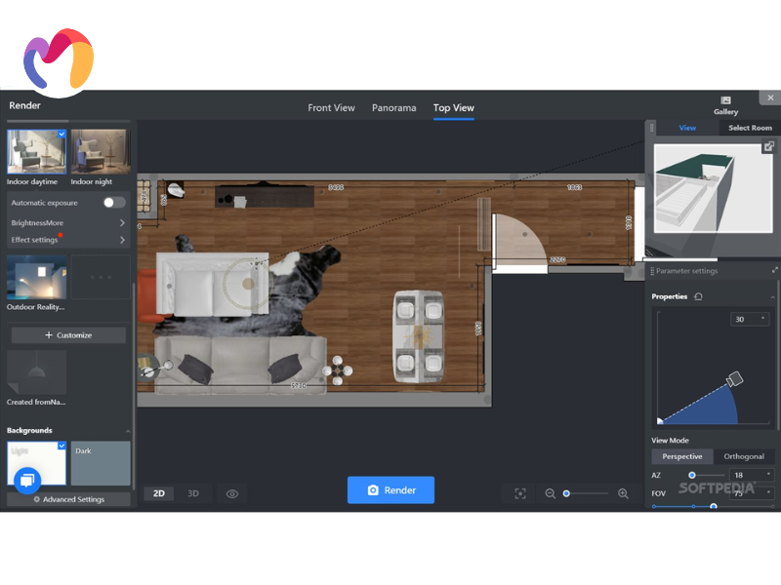Pop out the 3D preview window

point(769,146)
